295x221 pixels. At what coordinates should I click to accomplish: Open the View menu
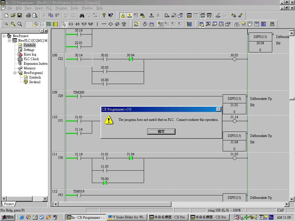click(28, 8)
